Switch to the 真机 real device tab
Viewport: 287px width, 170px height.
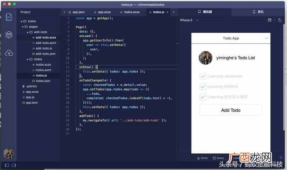coord(258,12)
